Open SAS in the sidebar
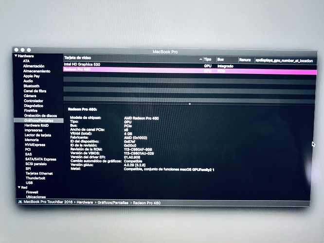 click(29, 154)
